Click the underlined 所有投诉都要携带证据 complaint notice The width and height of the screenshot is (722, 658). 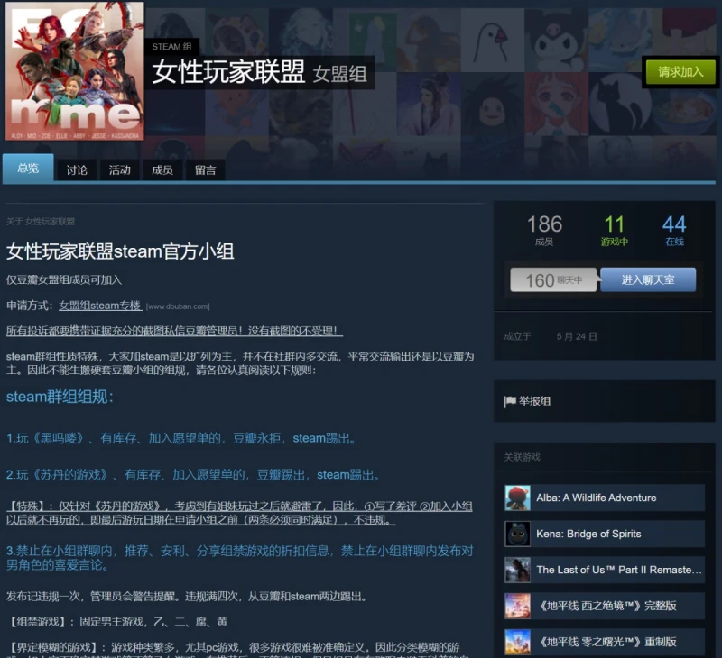click(x=174, y=331)
